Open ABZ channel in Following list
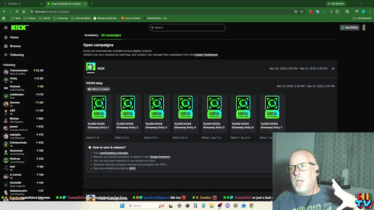The height and width of the screenshot is (210, 374). tap(23, 112)
